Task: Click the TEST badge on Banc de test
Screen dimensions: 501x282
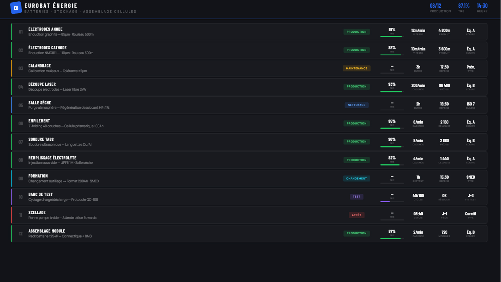Action: point(356,197)
